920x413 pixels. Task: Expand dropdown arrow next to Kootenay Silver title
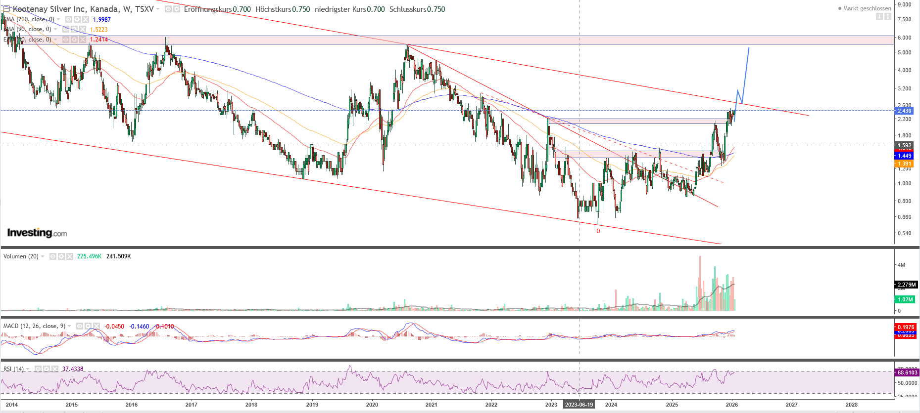coord(158,9)
